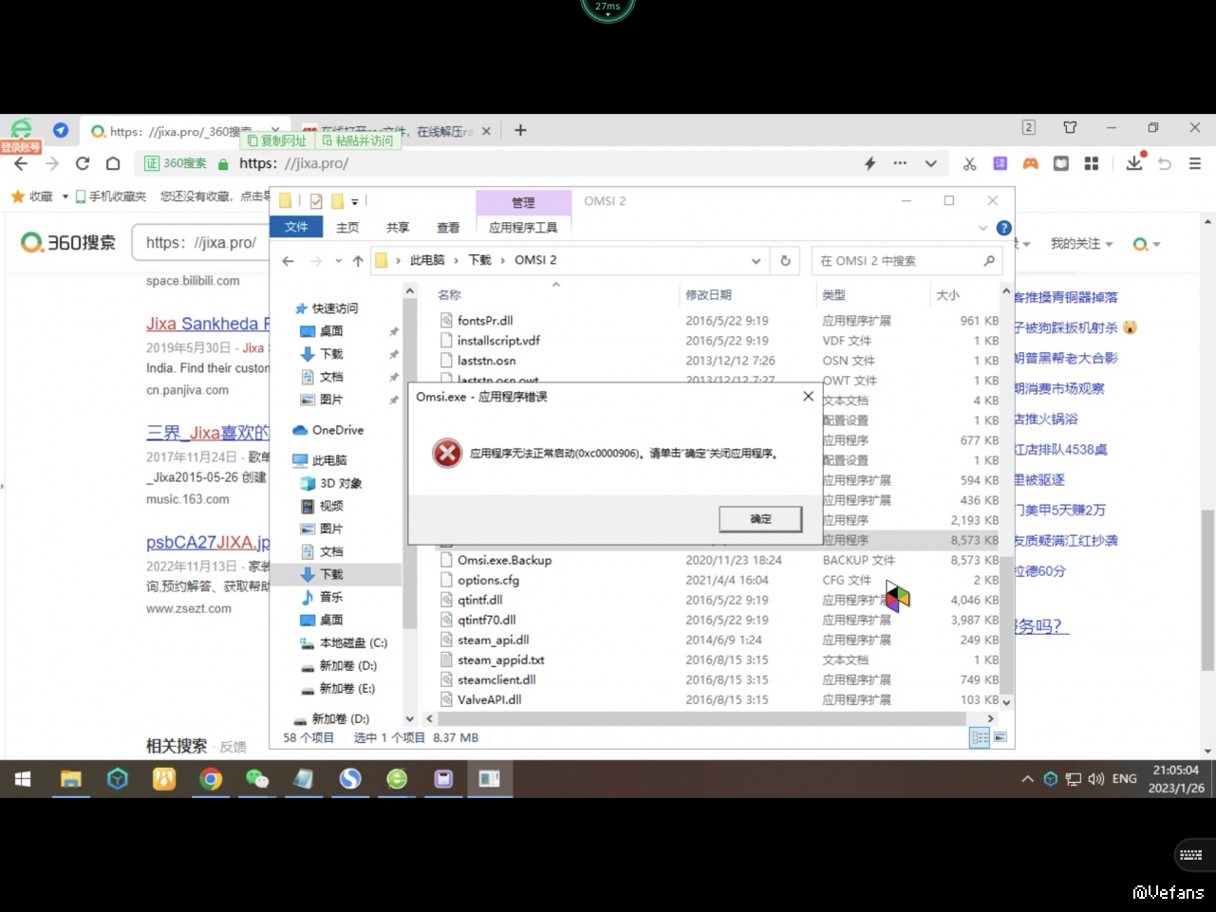
Task: Open the screenshot scissors tool
Action: pos(969,163)
